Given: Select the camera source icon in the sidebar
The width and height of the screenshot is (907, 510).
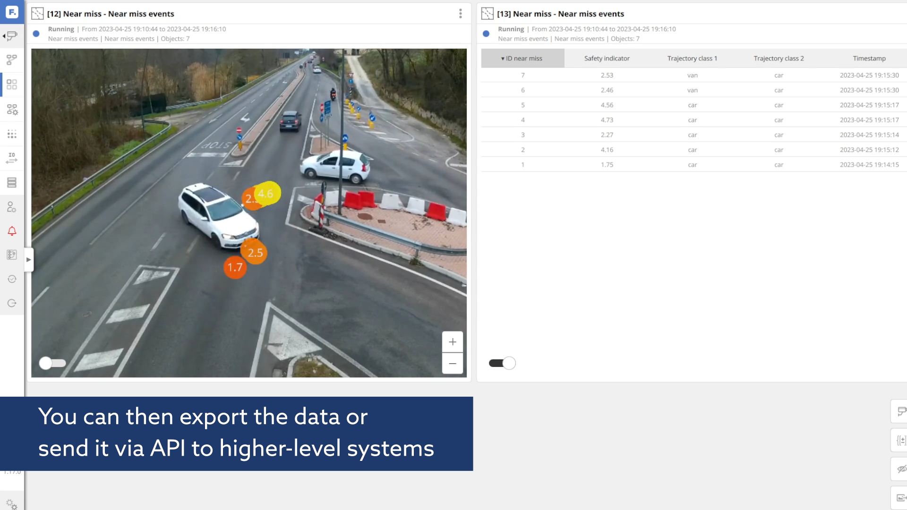Looking at the screenshot, I should click(x=12, y=36).
